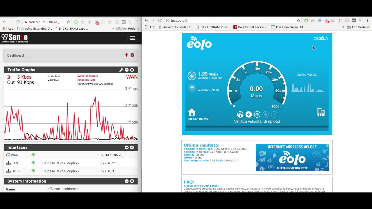The height and width of the screenshot is (209, 372).
Task: Reload the pfSense browser page
Action: coord(18,22)
